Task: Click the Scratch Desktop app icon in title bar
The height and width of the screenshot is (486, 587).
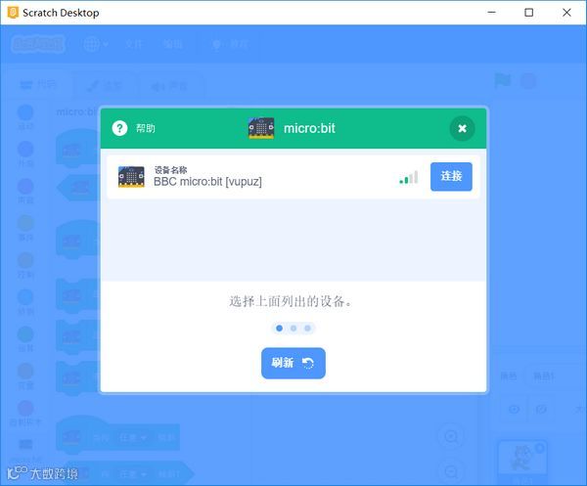Action: 13,13
